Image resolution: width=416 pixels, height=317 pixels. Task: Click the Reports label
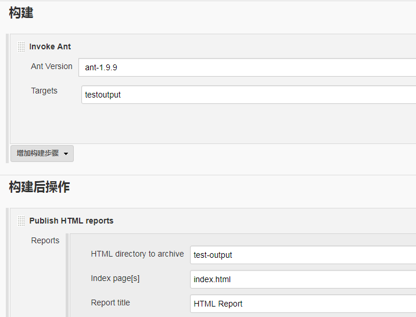[45, 240]
